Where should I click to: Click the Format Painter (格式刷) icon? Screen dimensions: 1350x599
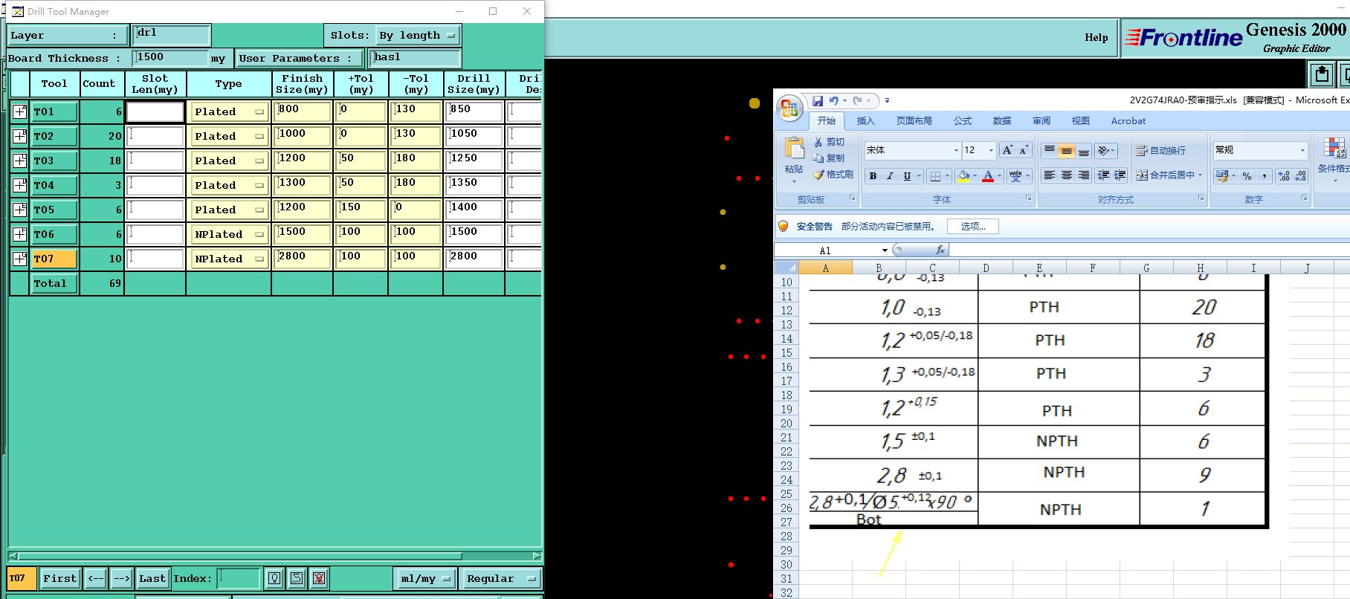[x=833, y=175]
